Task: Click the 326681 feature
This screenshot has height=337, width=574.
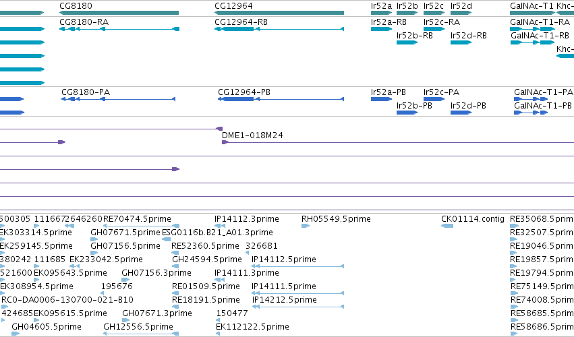Action: pyautogui.click(x=247, y=253)
